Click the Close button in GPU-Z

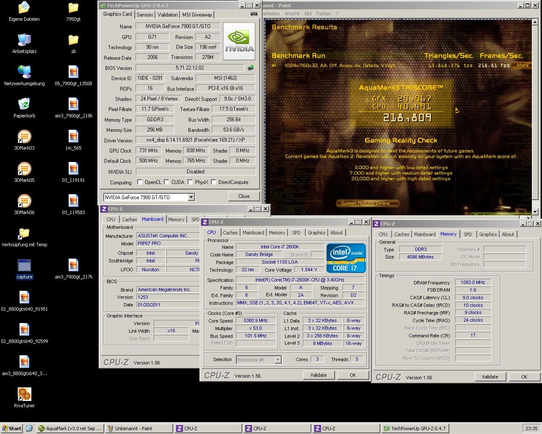[244, 196]
